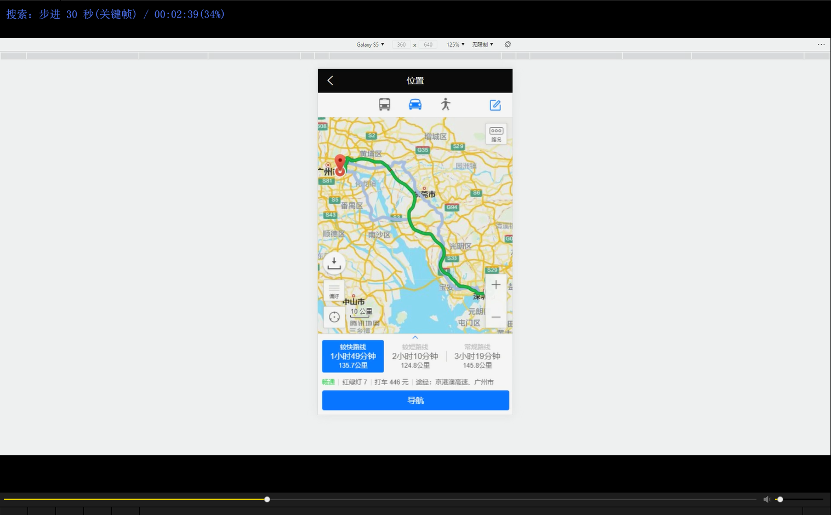The height and width of the screenshot is (515, 831).
Task: Click the 红绿灯 7 traffic light info
Action: 355,382
